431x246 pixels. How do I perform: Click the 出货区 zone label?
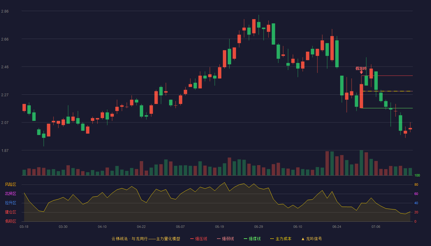(10, 194)
